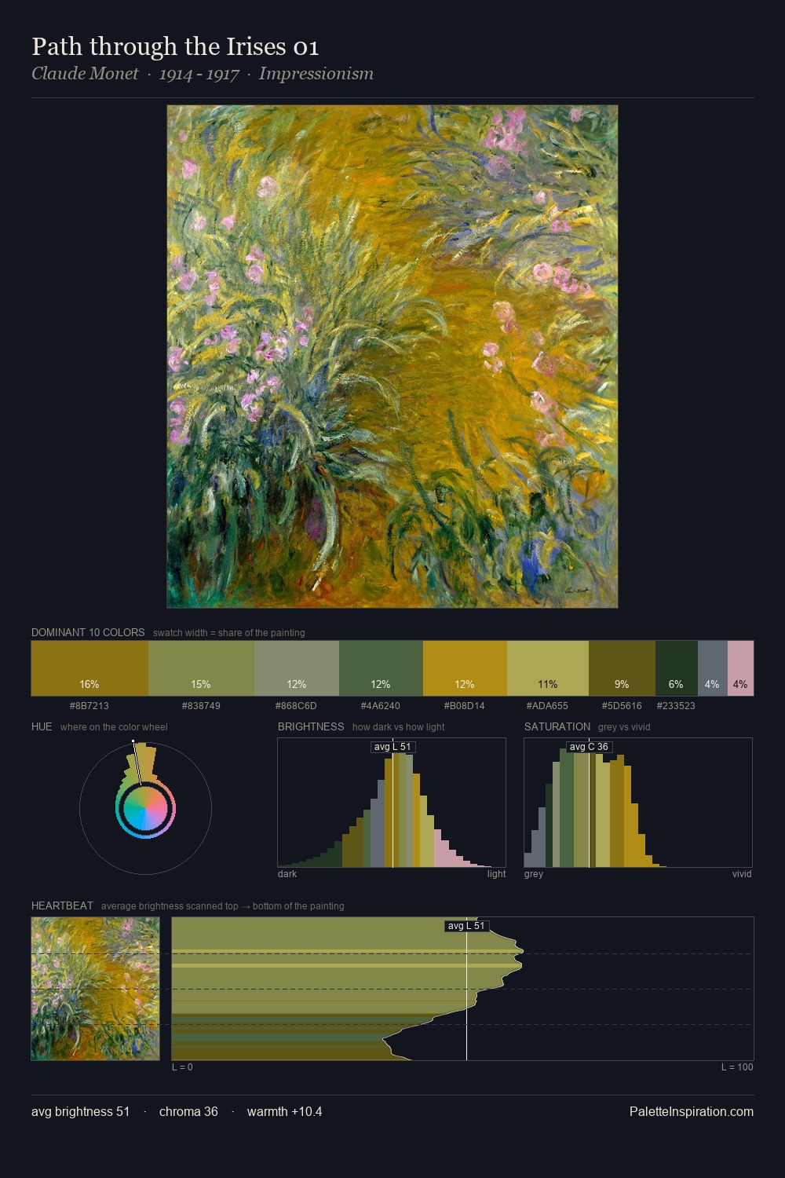
Task: Click the small heartbeat painting thumbnail
Action: coord(96,989)
